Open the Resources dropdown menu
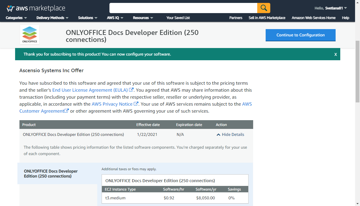The width and height of the screenshot is (360, 206). (143, 18)
